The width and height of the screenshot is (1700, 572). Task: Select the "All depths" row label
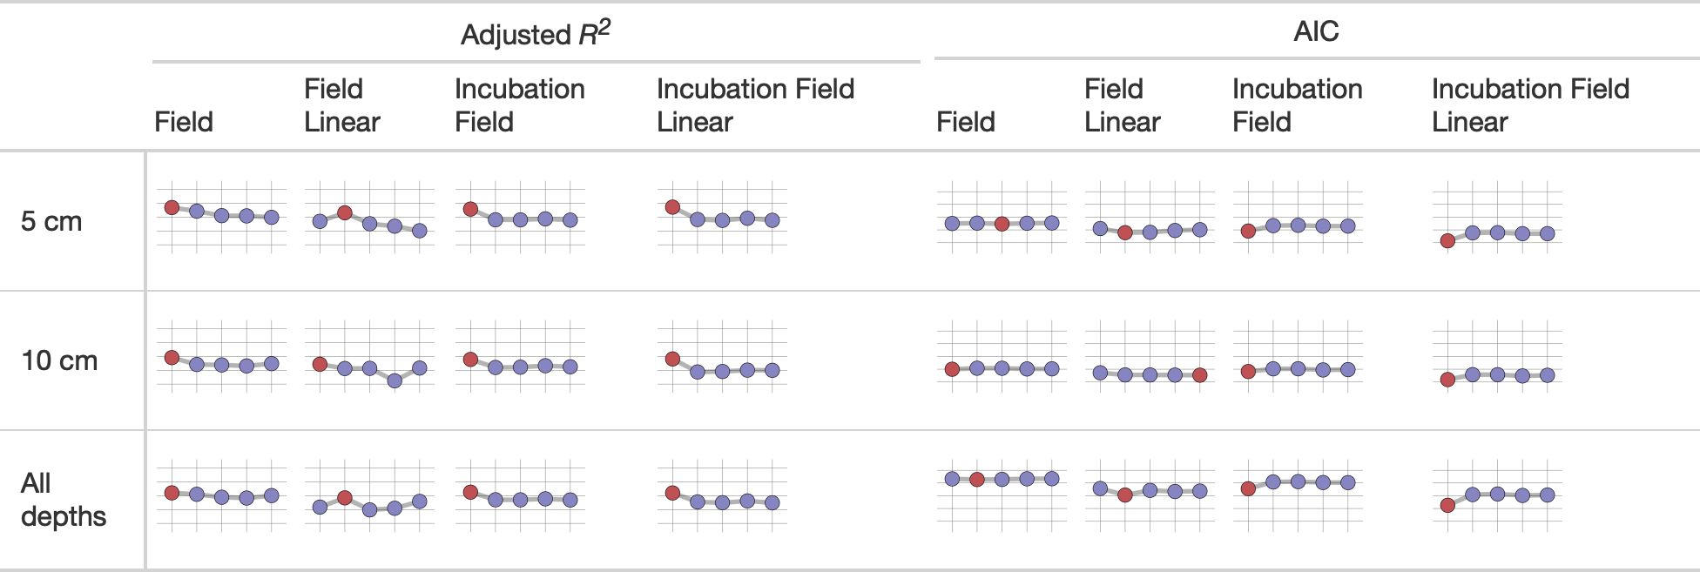tap(63, 499)
